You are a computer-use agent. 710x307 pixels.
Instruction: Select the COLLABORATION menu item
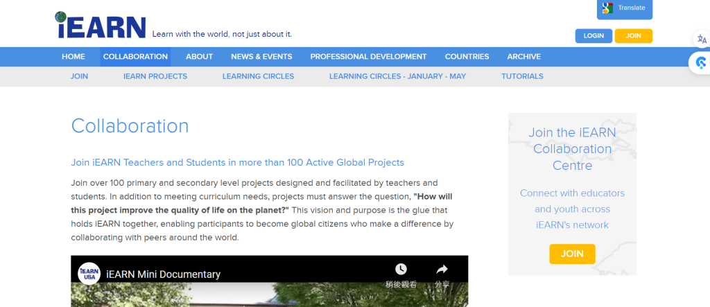point(135,57)
